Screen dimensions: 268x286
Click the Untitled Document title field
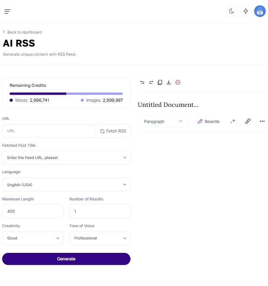coord(168,105)
